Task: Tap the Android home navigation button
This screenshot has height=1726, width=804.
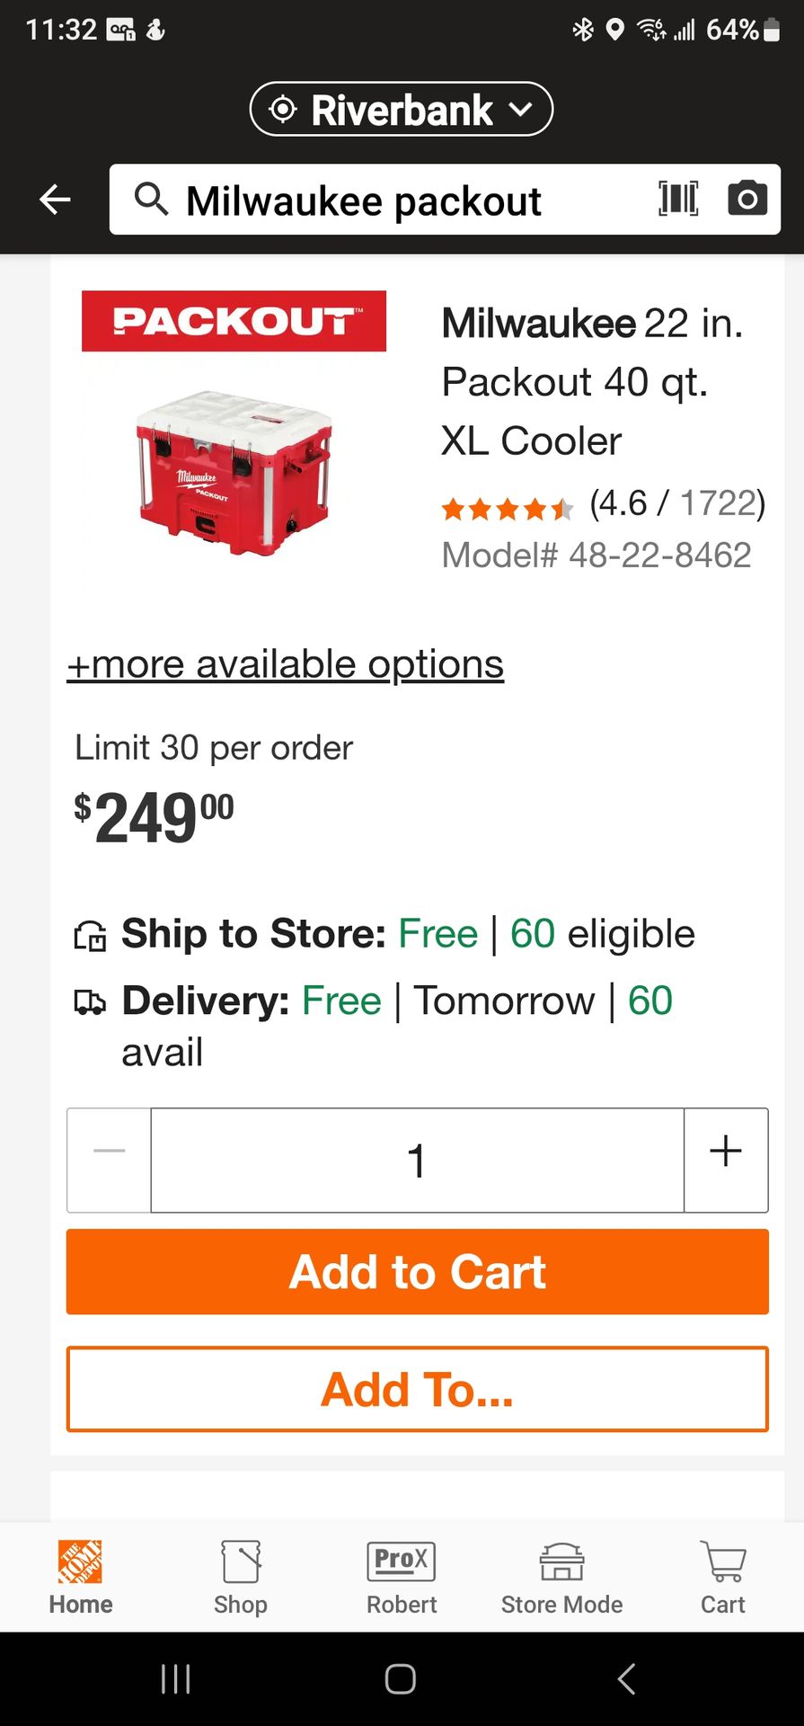Action: coord(401,1678)
